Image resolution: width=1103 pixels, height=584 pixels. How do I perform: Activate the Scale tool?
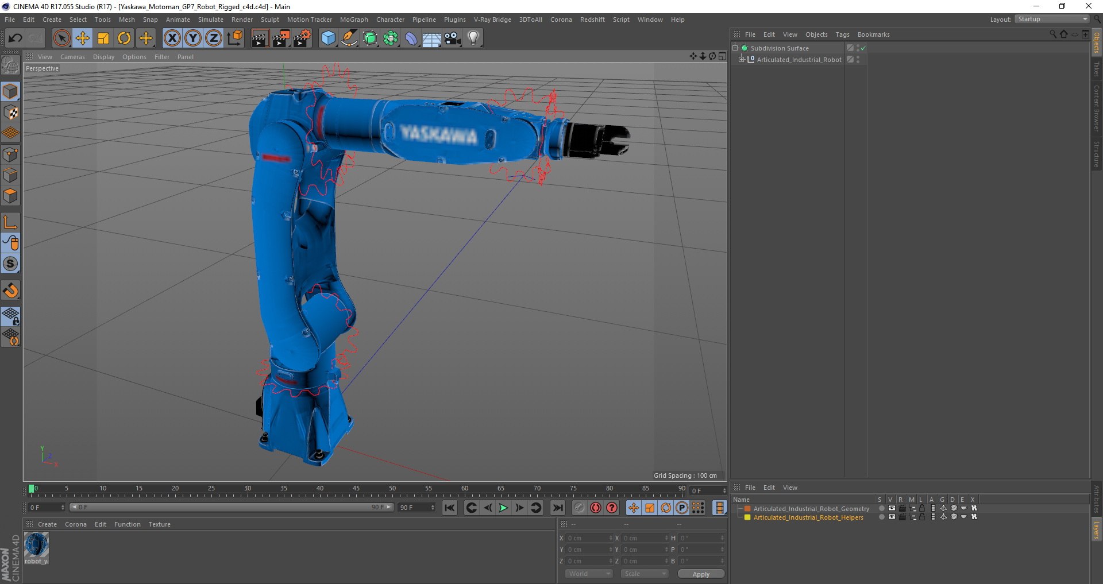pos(103,38)
